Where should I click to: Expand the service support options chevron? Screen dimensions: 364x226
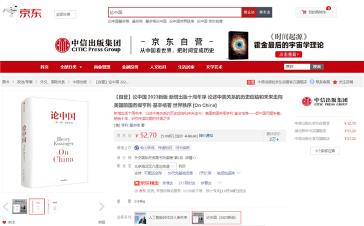(239, 173)
